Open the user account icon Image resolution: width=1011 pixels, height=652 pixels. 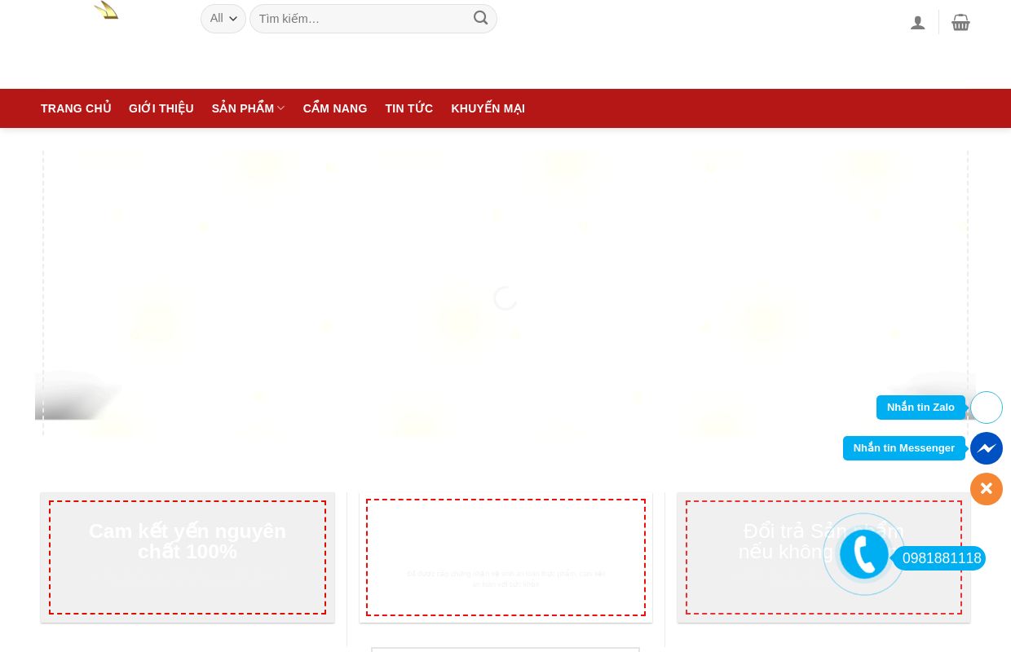pyautogui.click(x=918, y=23)
